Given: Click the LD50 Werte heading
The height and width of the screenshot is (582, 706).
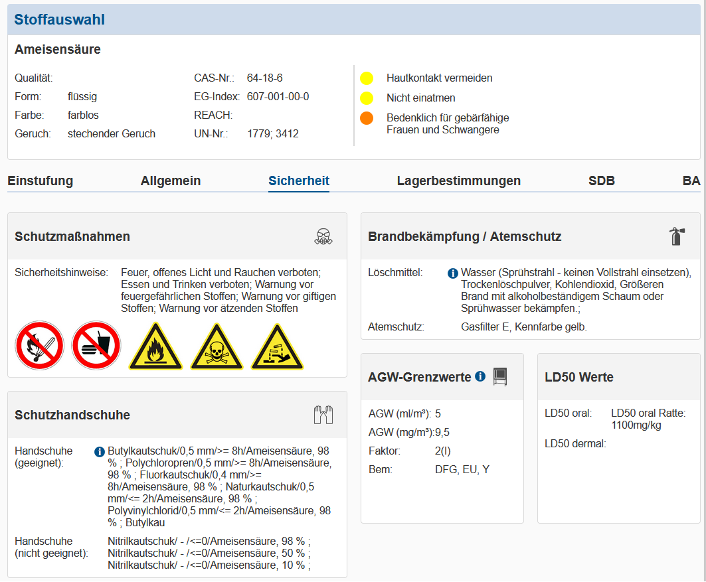Looking at the screenshot, I should click(x=579, y=378).
